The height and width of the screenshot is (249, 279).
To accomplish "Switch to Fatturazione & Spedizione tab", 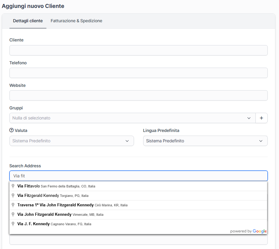I will [76, 21].
